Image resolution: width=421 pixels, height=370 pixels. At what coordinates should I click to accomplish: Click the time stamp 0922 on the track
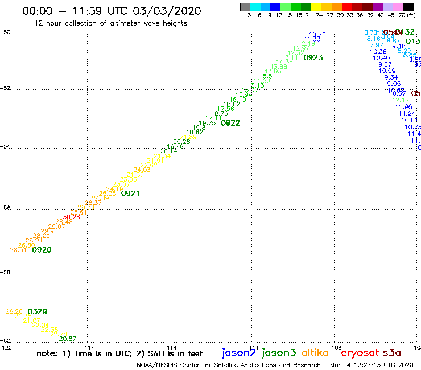(x=230, y=123)
